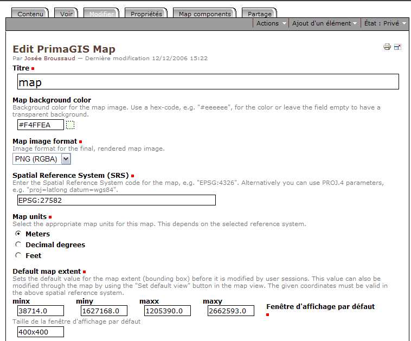Screen dimensions: 411x341
Task: Click the print page icon
Action: click(x=387, y=47)
